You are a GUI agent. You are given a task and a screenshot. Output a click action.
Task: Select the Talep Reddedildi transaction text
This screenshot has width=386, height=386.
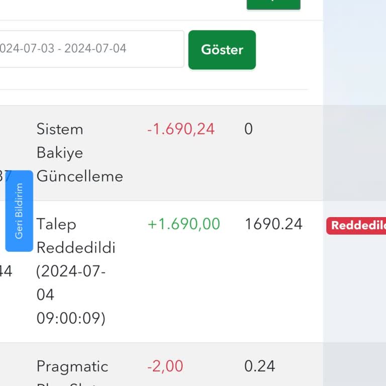(x=76, y=236)
